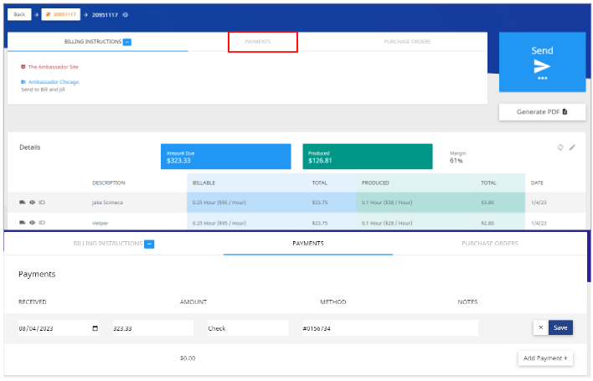
Task: Toggle eye visibility for Jake Scimeca line
Action: click(32, 203)
